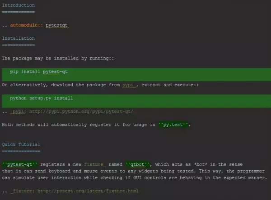The width and height of the screenshot is (271, 200).
Task: Click the line 'can simulate user interaction while checking'
Action: tap(135, 178)
